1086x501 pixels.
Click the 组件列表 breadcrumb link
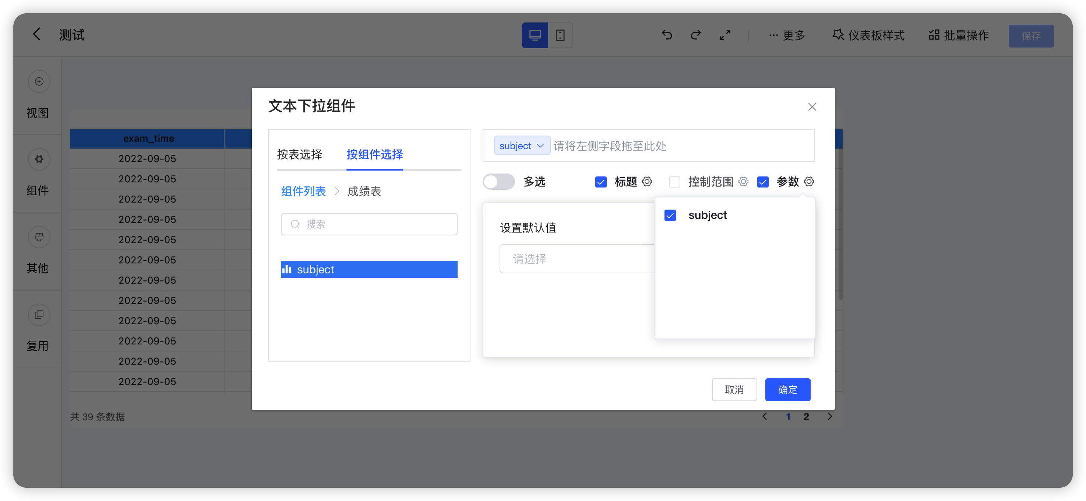click(303, 192)
